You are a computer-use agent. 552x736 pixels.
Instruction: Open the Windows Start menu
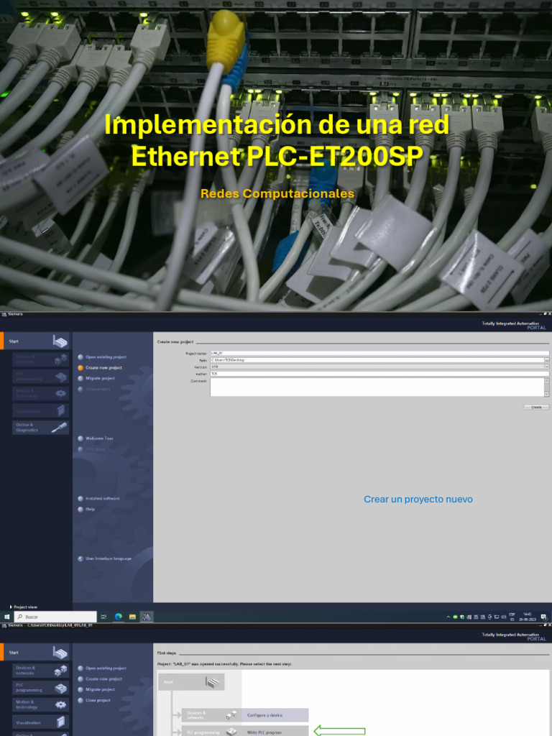(6, 617)
